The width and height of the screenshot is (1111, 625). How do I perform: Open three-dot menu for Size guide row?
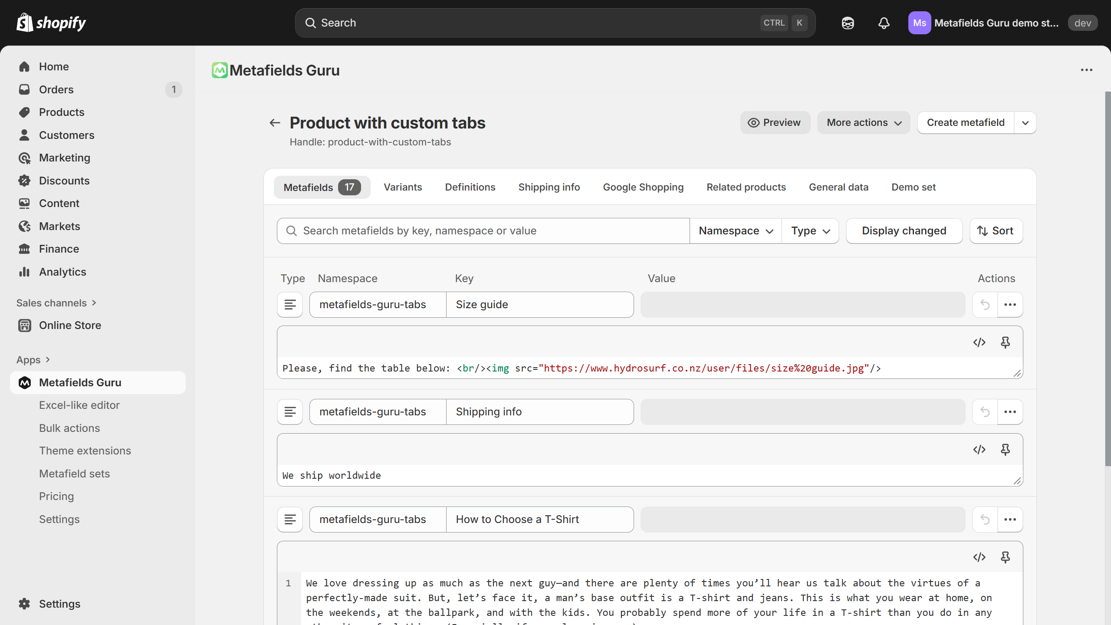[1010, 305]
